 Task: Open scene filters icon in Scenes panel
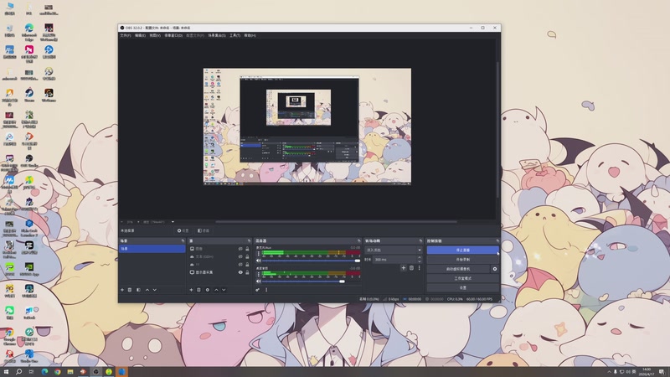138,290
